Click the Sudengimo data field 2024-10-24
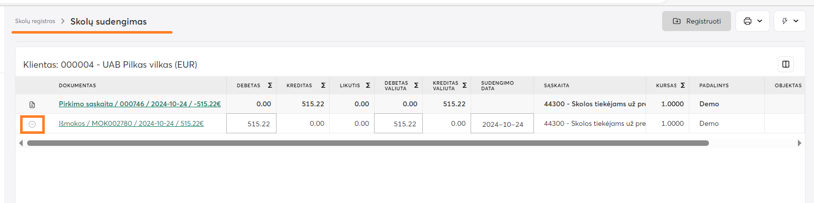This screenshot has width=814, height=203. pos(502,124)
